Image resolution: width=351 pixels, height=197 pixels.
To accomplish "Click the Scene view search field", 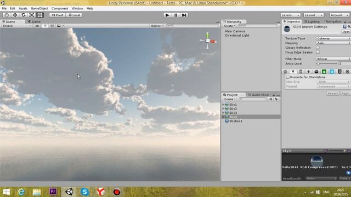I will point(192,26).
